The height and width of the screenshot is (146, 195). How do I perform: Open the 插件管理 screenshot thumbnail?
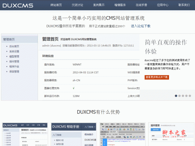pyautogui.click(x=171, y=134)
